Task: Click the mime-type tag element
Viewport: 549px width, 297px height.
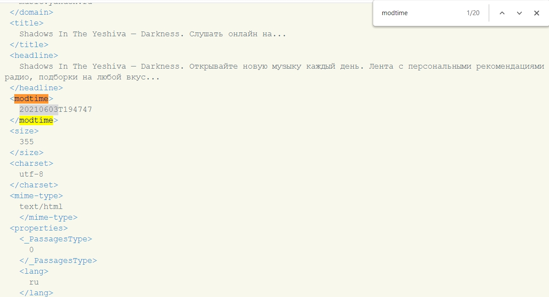Action: pyautogui.click(x=36, y=196)
